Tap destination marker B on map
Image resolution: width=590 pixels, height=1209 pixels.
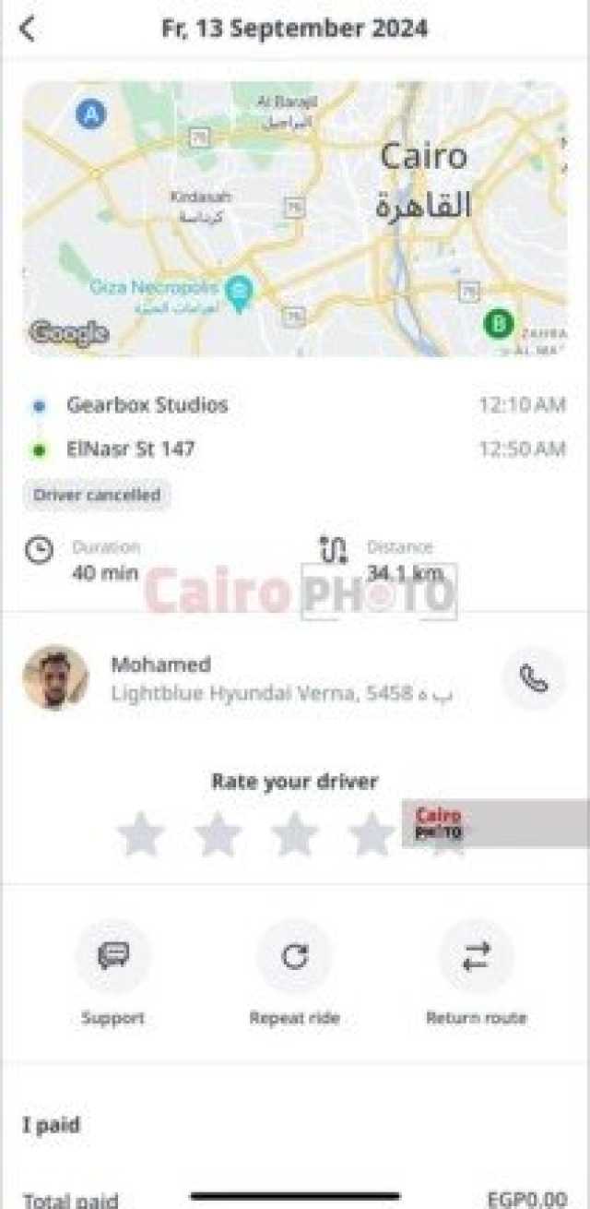[x=499, y=324]
